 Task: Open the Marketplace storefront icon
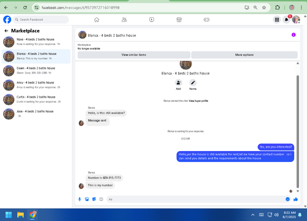(x=179, y=20)
